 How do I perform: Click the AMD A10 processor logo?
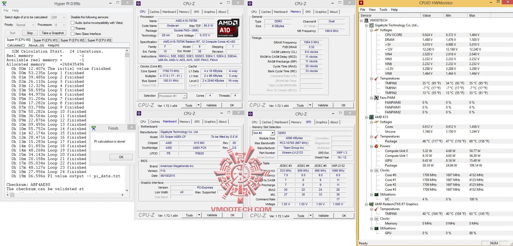(x=228, y=28)
